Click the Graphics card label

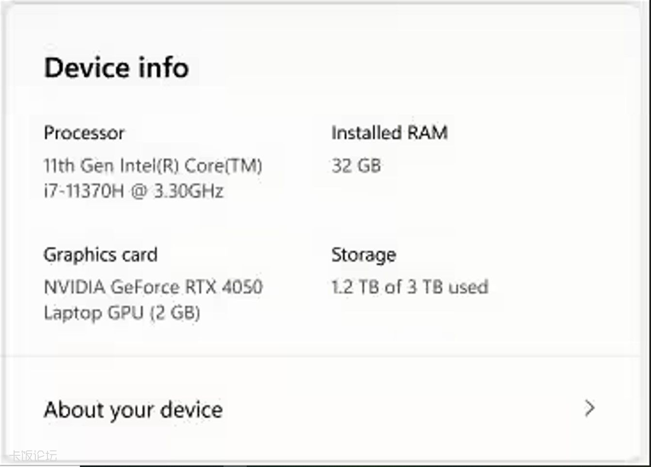click(x=100, y=255)
